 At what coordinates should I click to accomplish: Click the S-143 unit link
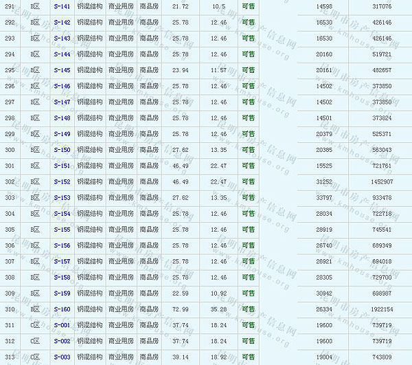[62, 38]
